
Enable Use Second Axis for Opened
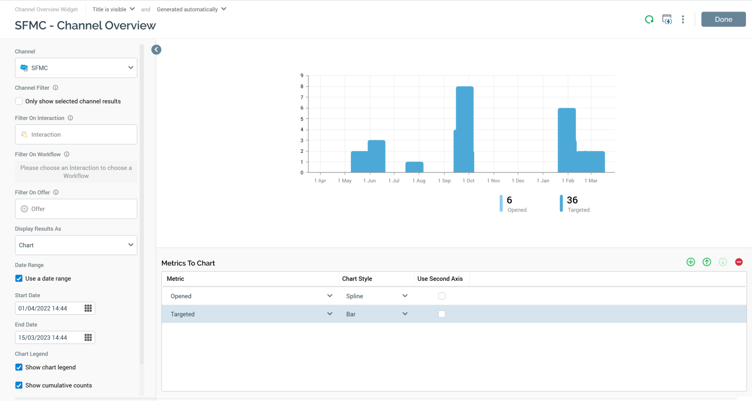442,296
